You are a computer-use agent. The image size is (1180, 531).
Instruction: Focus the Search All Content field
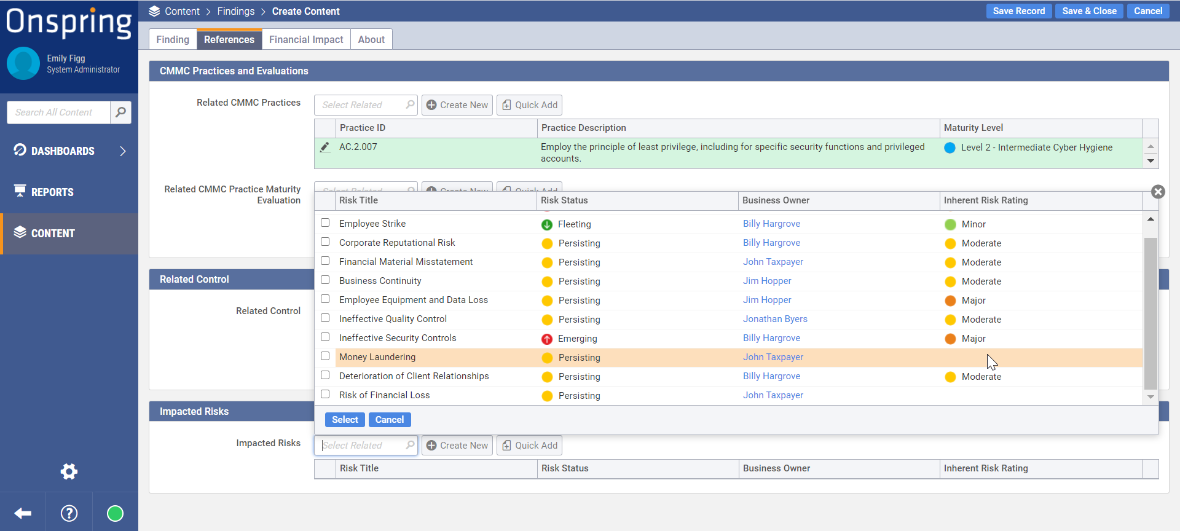pos(59,112)
